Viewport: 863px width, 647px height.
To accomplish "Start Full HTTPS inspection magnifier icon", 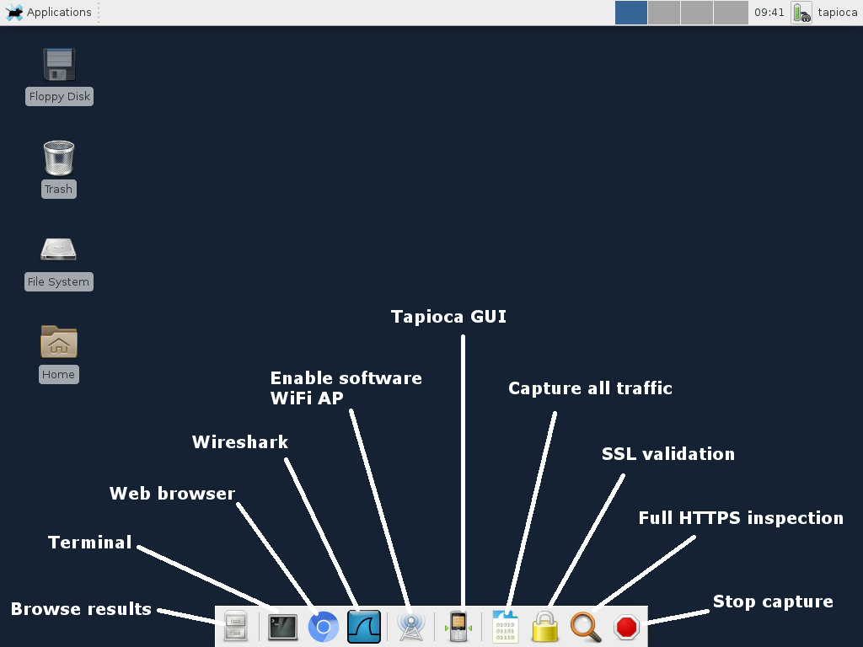I will (x=586, y=627).
